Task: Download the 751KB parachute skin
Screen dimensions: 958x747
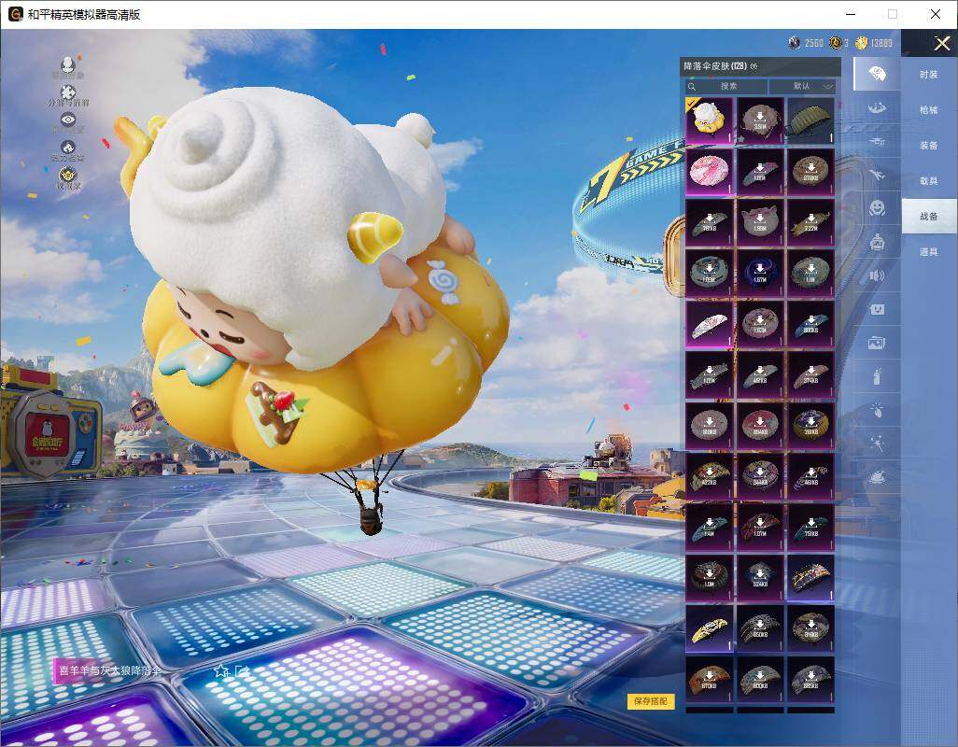Action: coord(810,527)
